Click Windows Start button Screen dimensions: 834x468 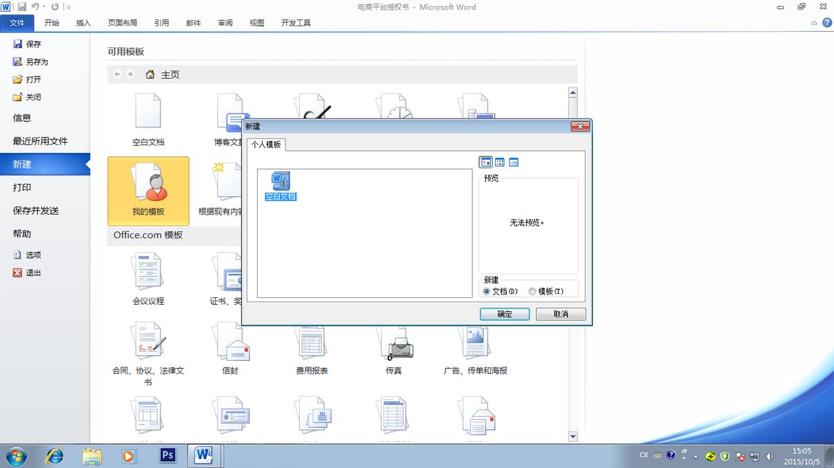15,456
